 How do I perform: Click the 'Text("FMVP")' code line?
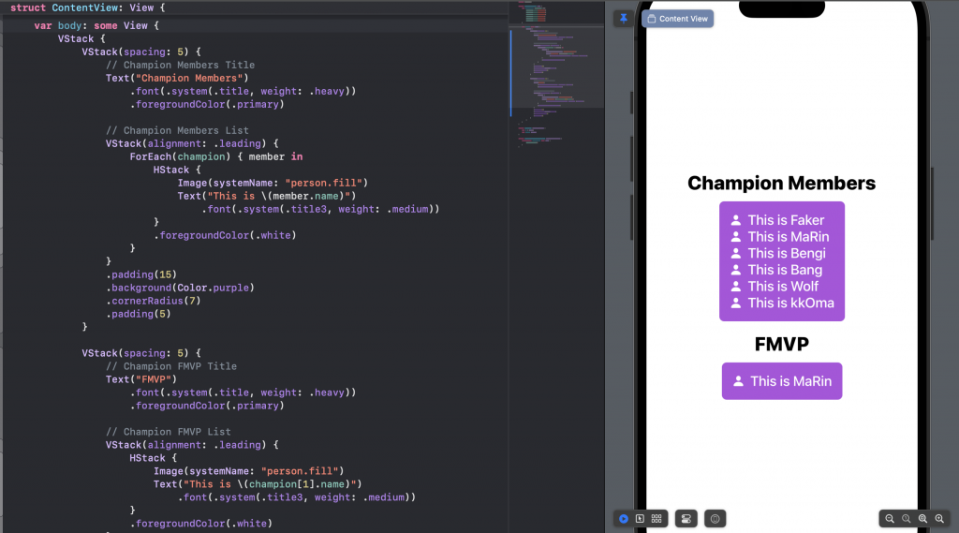point(141,379)
